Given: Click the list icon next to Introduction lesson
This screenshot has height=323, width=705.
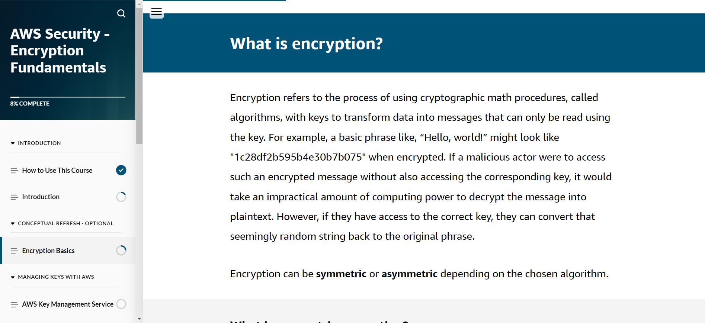Looking at the screenshot, I should pos(14,197).
